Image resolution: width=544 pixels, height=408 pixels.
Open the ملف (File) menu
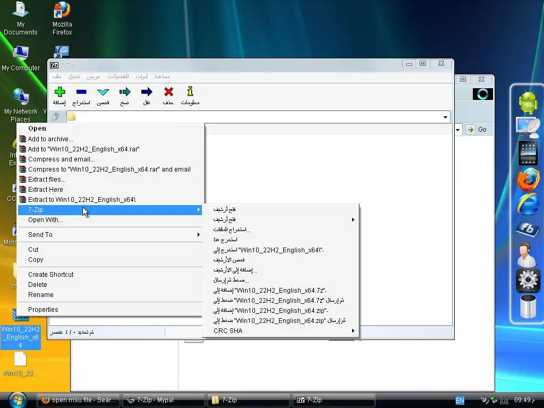[x=57, y=76]
